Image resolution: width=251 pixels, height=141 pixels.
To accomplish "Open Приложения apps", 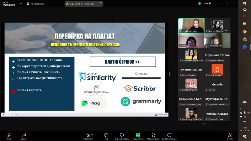I will [153, 136].
